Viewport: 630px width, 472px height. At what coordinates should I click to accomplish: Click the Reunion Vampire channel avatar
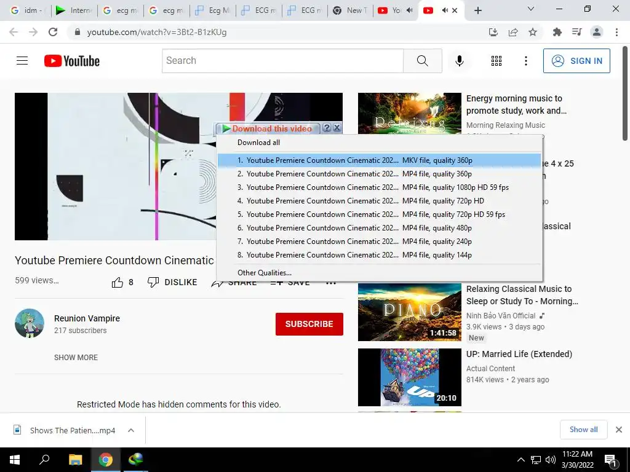tap(30, 323)
